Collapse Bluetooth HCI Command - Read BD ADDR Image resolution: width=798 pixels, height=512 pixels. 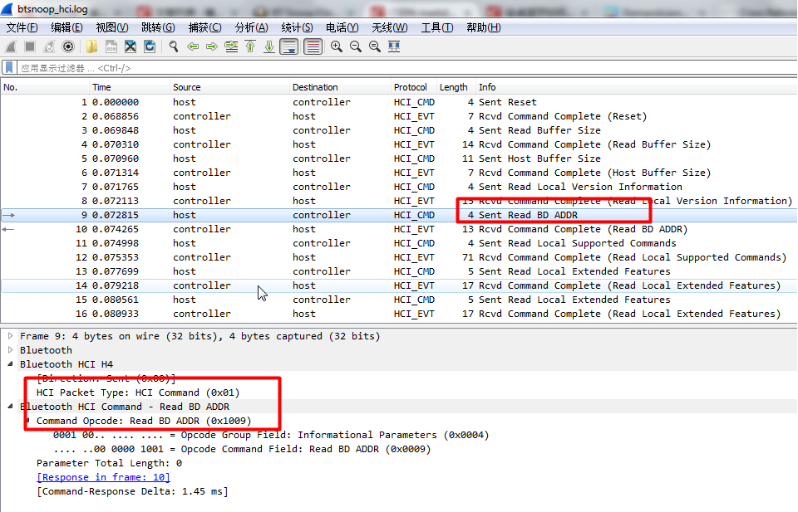click(10, 407)
